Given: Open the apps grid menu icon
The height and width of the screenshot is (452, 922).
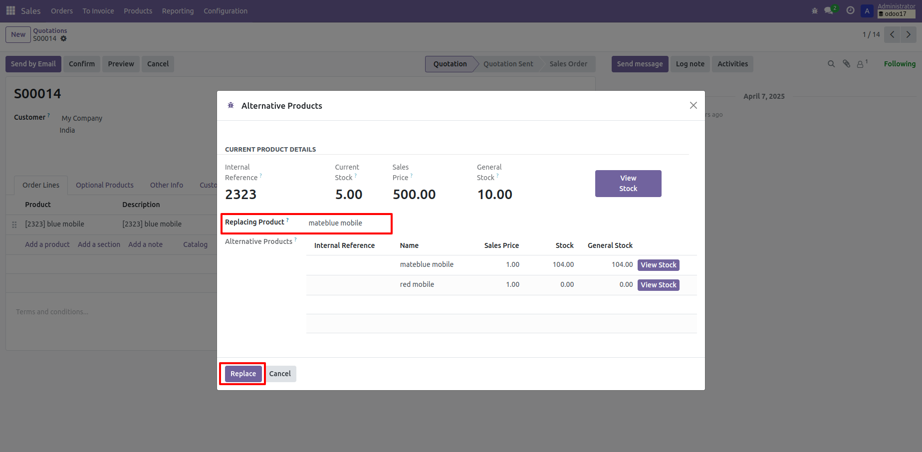Looking at the screenshot, I should click(10, 10).
